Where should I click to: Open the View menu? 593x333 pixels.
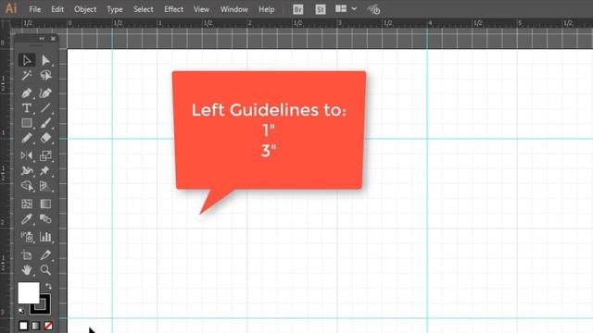coord(201,9)
